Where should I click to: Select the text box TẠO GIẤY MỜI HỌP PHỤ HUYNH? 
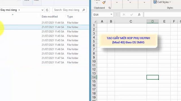click(x=128, y=40)
